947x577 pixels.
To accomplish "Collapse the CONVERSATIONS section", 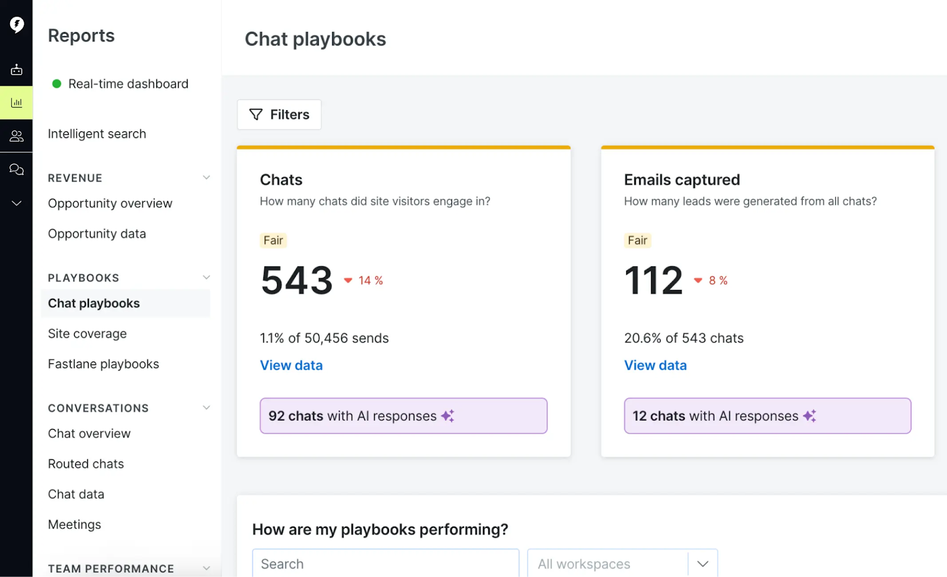I will [x=206, y=407].
